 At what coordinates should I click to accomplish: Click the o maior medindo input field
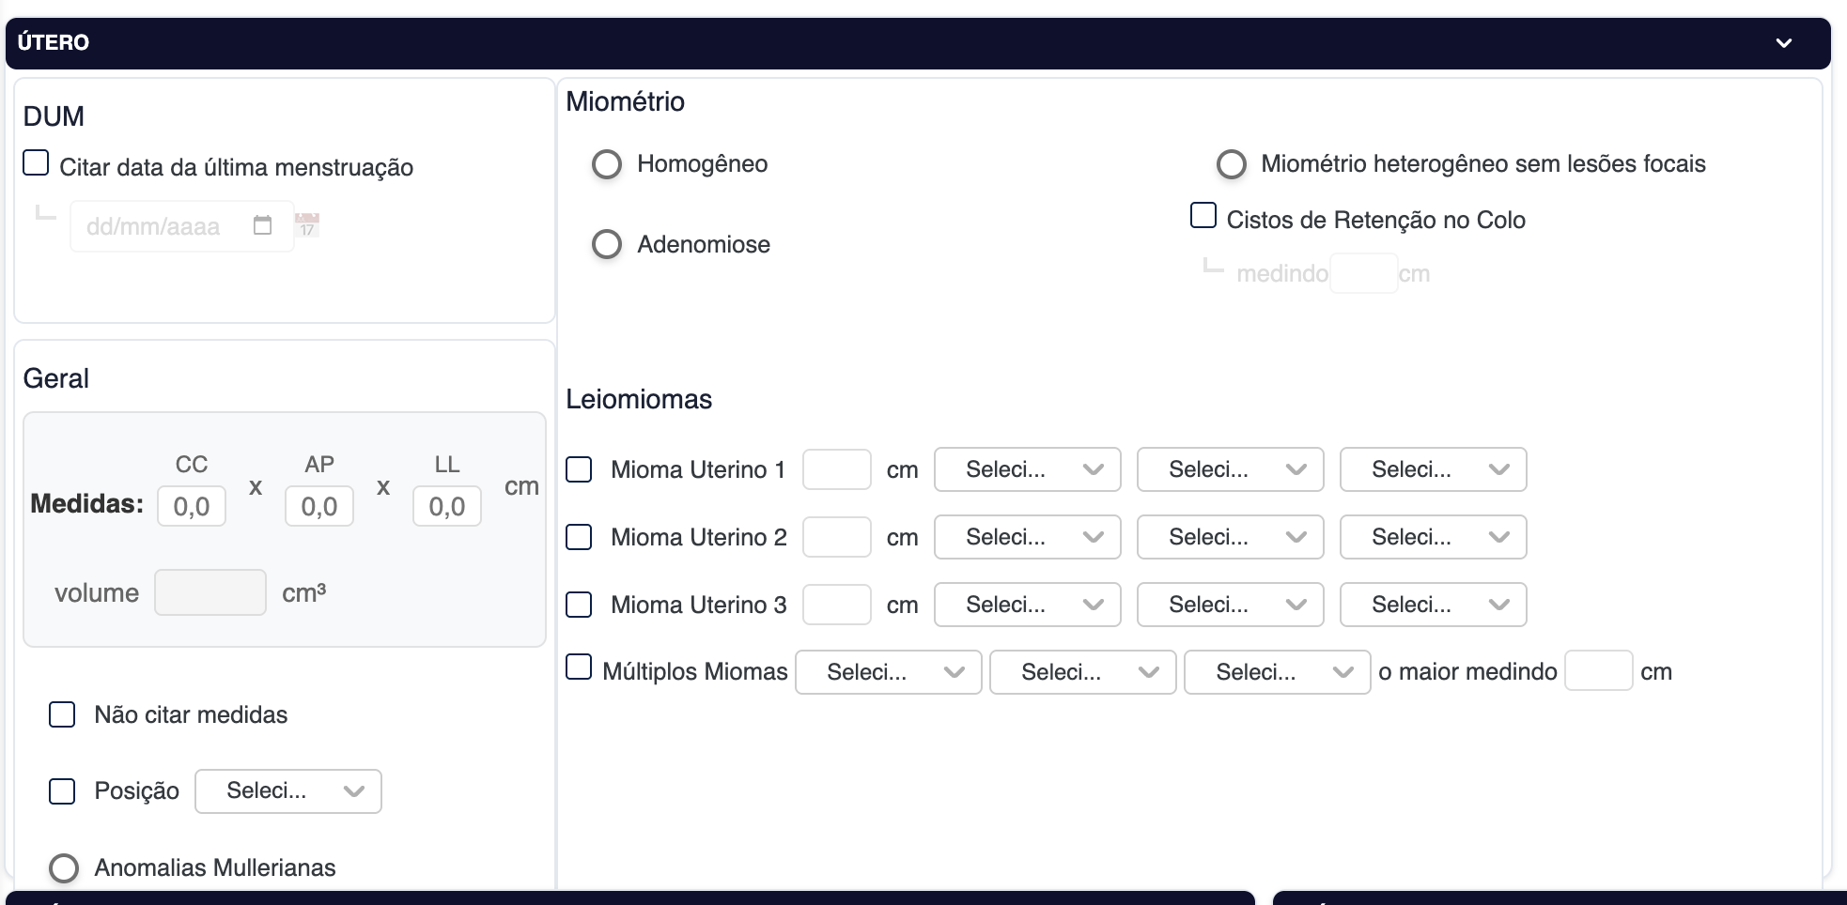coord(1598,672)
